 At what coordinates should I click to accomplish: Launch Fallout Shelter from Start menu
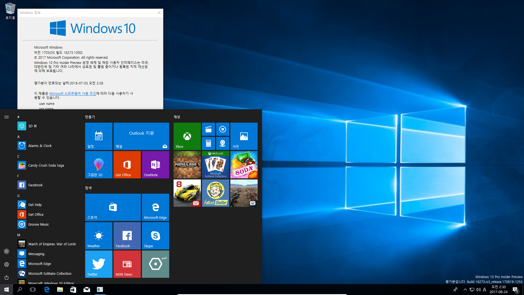point(215,193)
